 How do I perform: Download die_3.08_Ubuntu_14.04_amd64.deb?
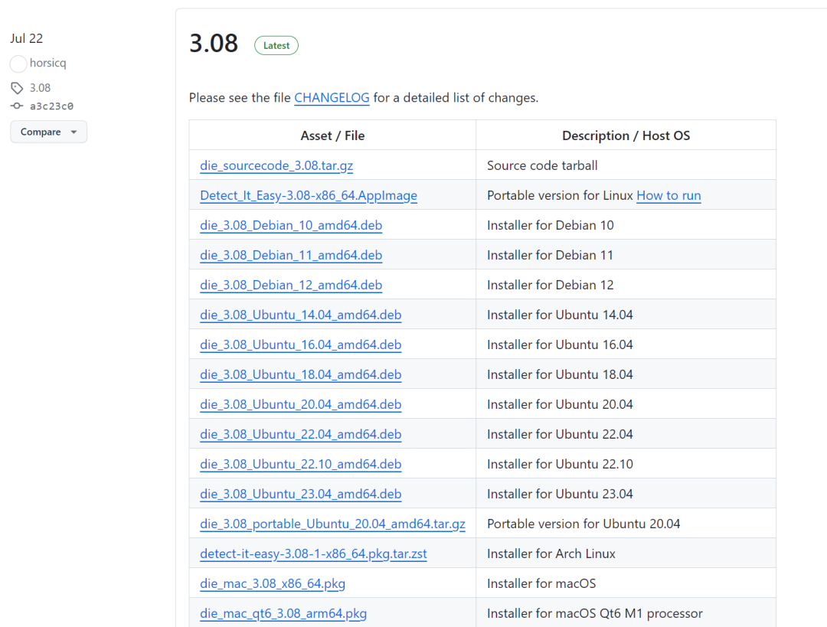click(x=301, y=315)
